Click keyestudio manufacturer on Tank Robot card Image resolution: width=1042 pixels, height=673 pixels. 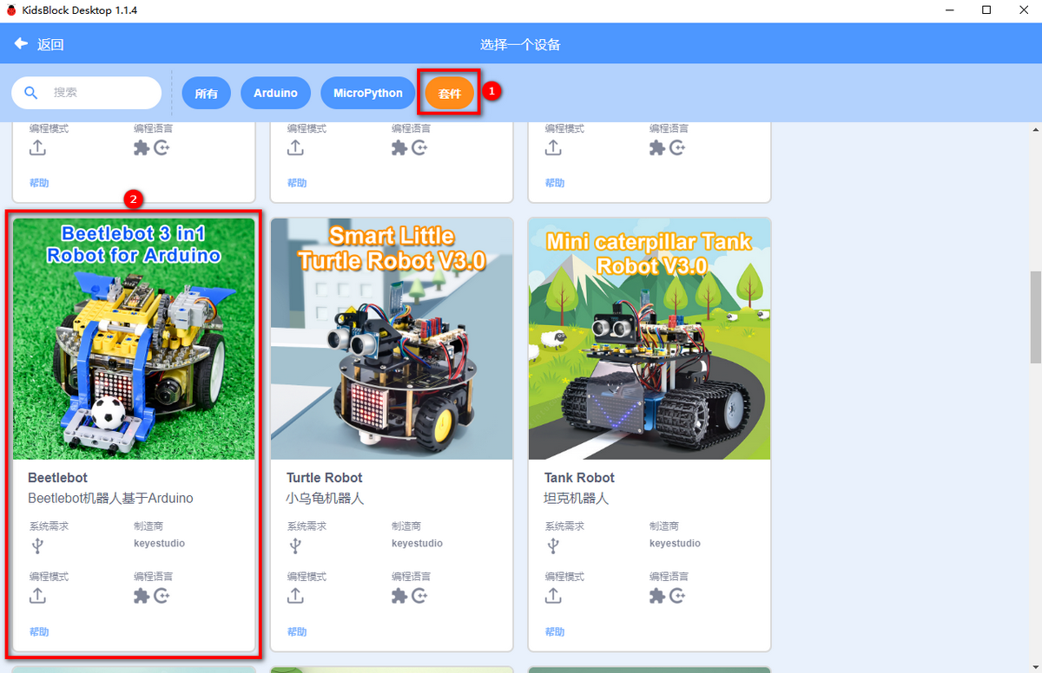click(675, 544)
